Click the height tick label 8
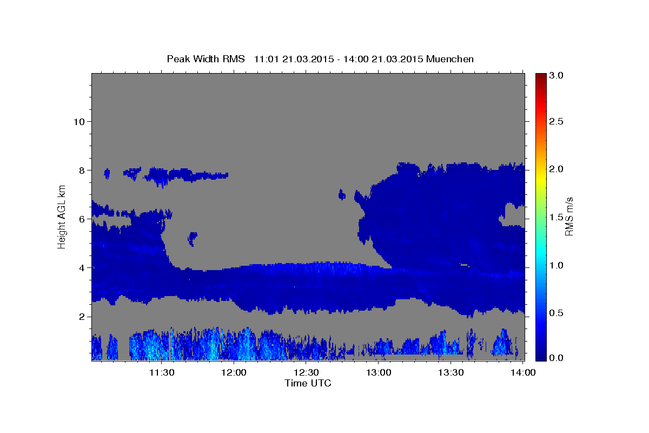Viewport: 649px width, 433px height. click(x=82, y=170)
